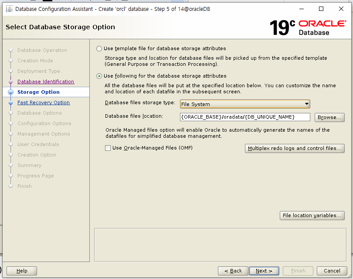Go Back to previous step
The image size is (353, 279).
(233, 271)
